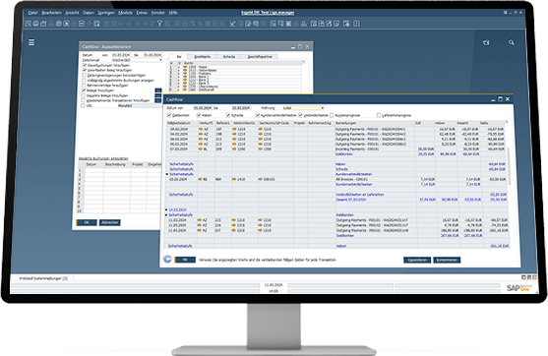Click the orange arrow next to Kasse account
The width and height of the screenshot is (548, 356).
185,67
